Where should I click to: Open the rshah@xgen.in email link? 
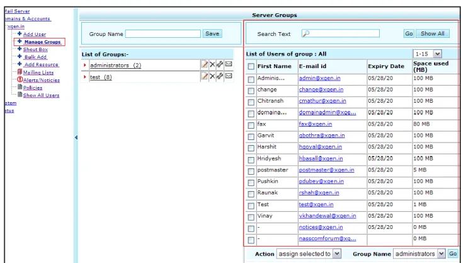319,193
